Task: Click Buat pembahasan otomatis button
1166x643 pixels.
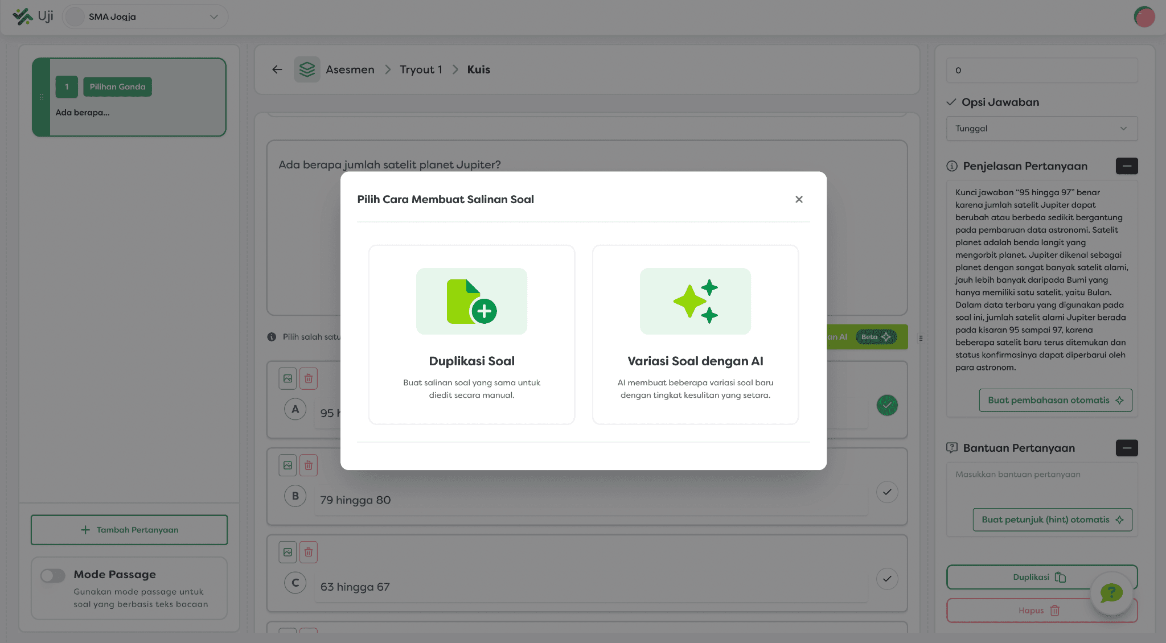Action: tap(1056, 400)
